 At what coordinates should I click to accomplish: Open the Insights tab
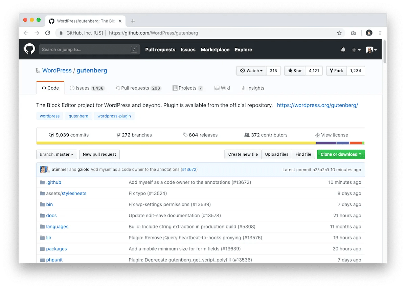click(252, 88)
